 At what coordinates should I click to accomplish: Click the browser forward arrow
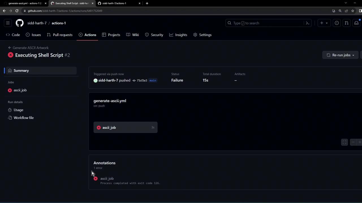(x=11, y=11)
